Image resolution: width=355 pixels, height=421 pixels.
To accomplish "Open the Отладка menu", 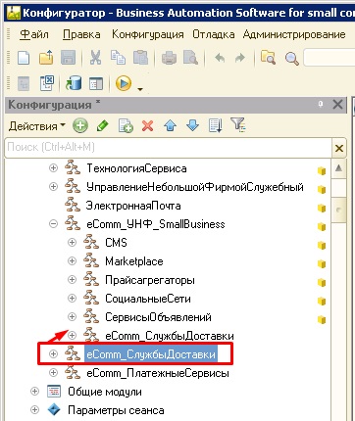I will [214, 34].
